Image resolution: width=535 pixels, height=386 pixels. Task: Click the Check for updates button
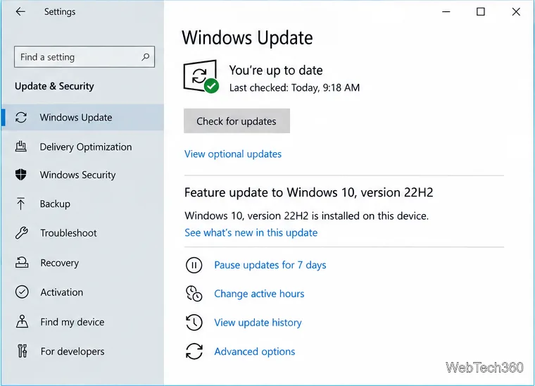pos(237,121)
